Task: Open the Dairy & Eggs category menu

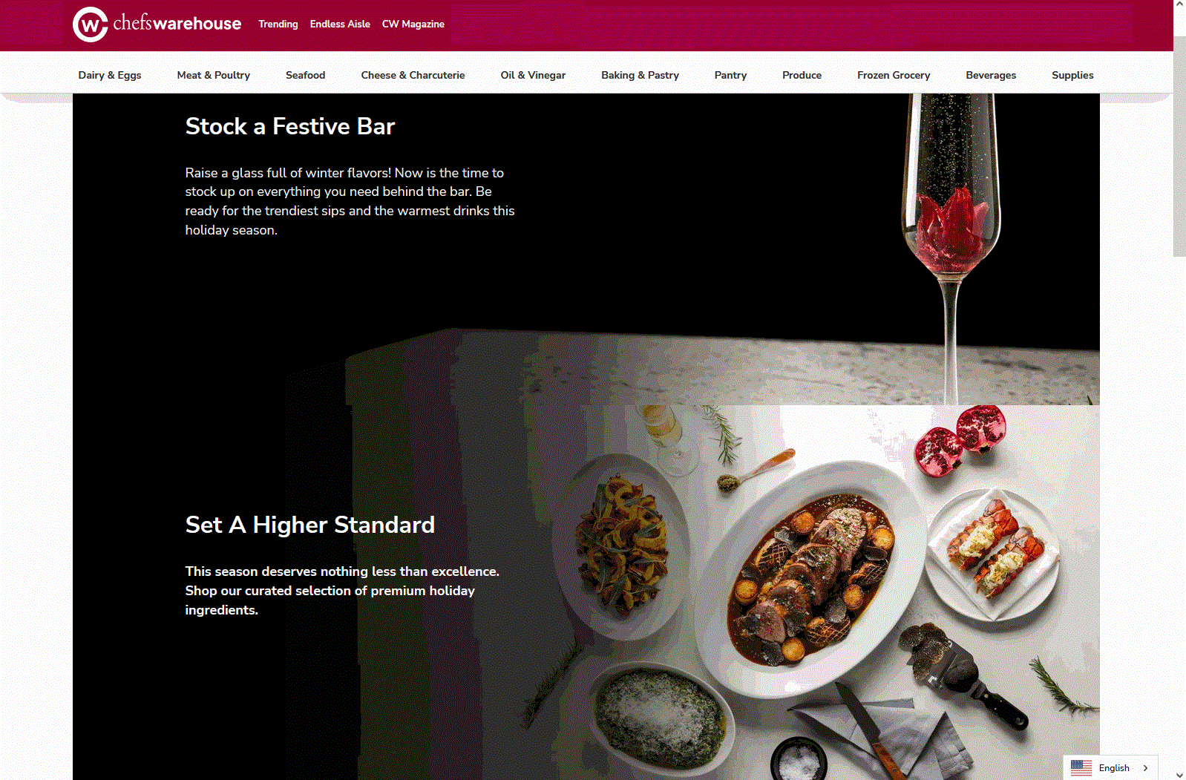Action: (110, 75)
